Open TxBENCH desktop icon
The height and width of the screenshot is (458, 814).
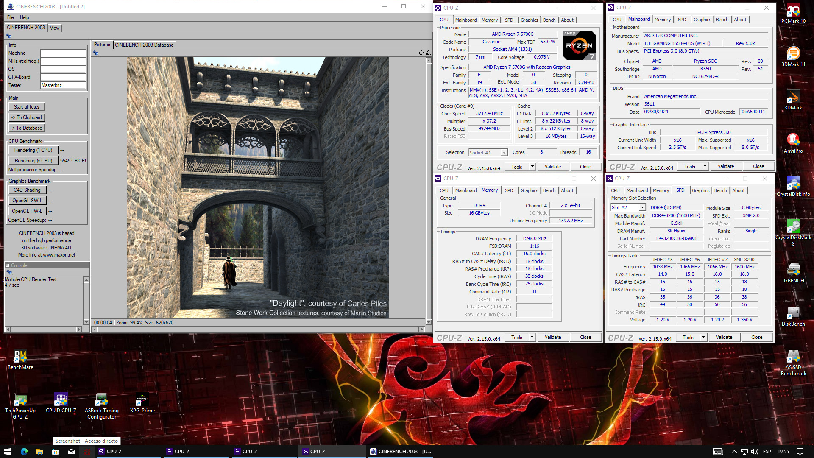[793, 273]
